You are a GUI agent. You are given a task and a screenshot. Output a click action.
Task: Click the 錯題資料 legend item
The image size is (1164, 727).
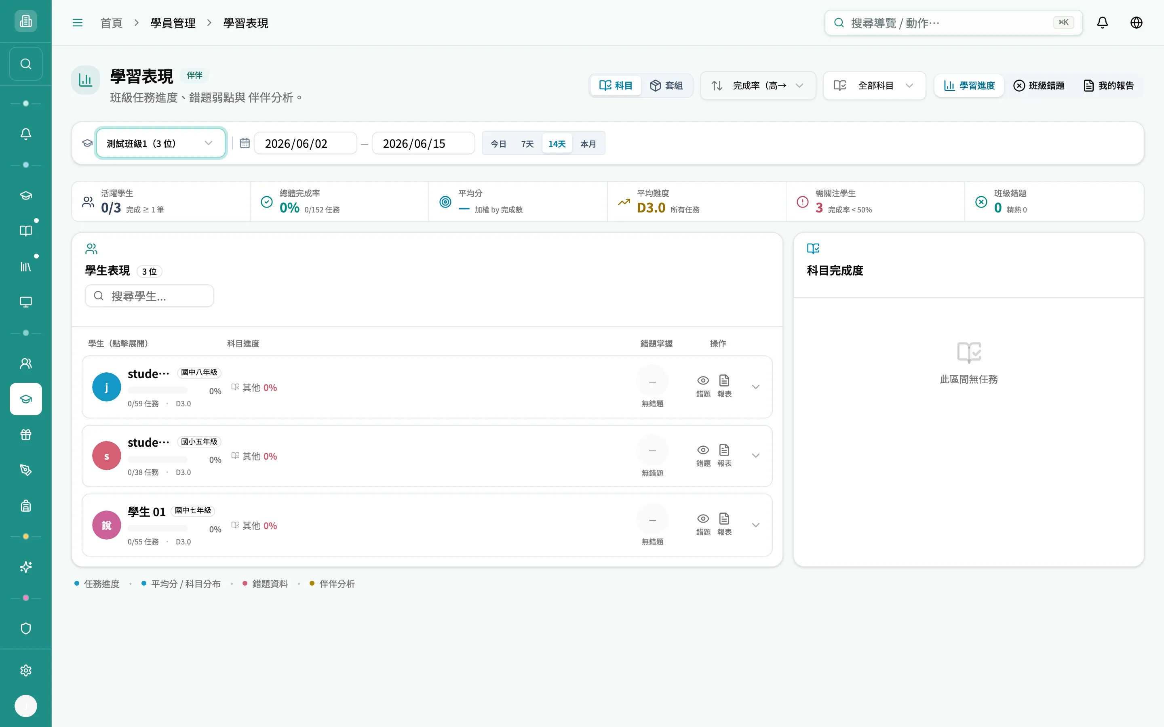coord(265,584)
